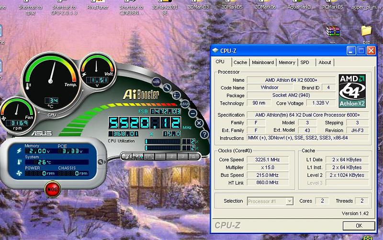Click the second CPU Utilization bar

click(x=163, y=148)
